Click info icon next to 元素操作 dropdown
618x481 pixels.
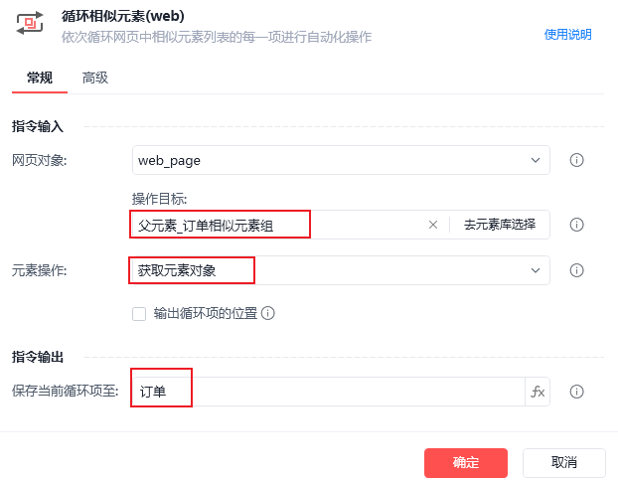click(576, 270)
